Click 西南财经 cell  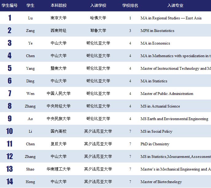[59, 30]
